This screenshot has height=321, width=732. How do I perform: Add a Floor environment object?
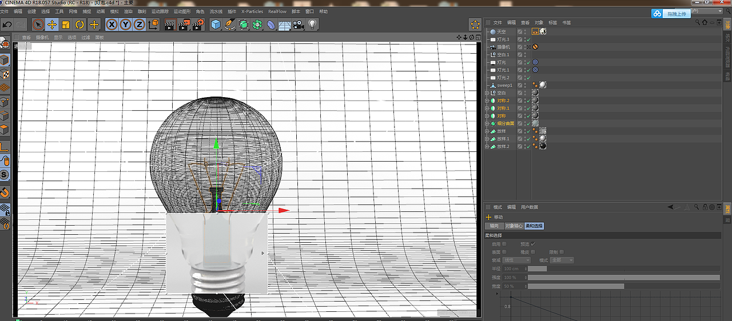285,25
